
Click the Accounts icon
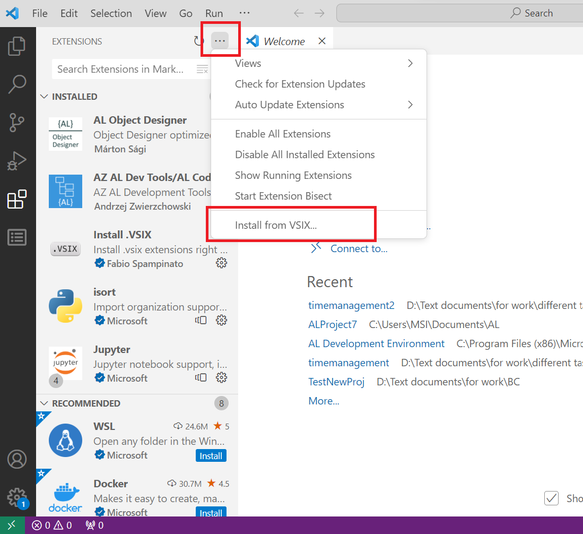point(17,459)
